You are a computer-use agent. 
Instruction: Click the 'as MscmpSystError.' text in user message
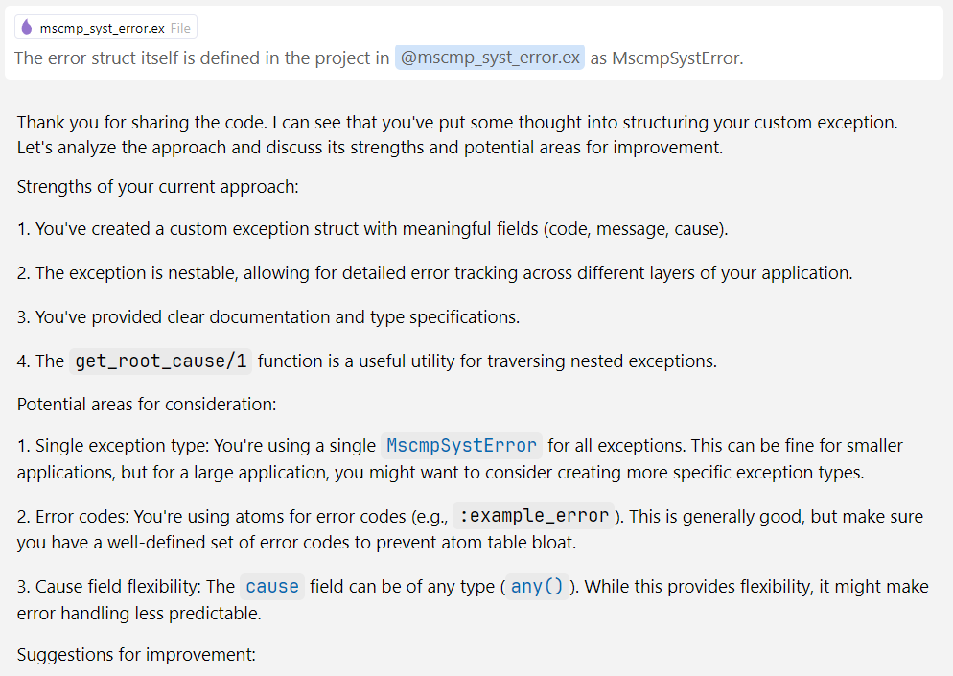click(x=666, y=58)
